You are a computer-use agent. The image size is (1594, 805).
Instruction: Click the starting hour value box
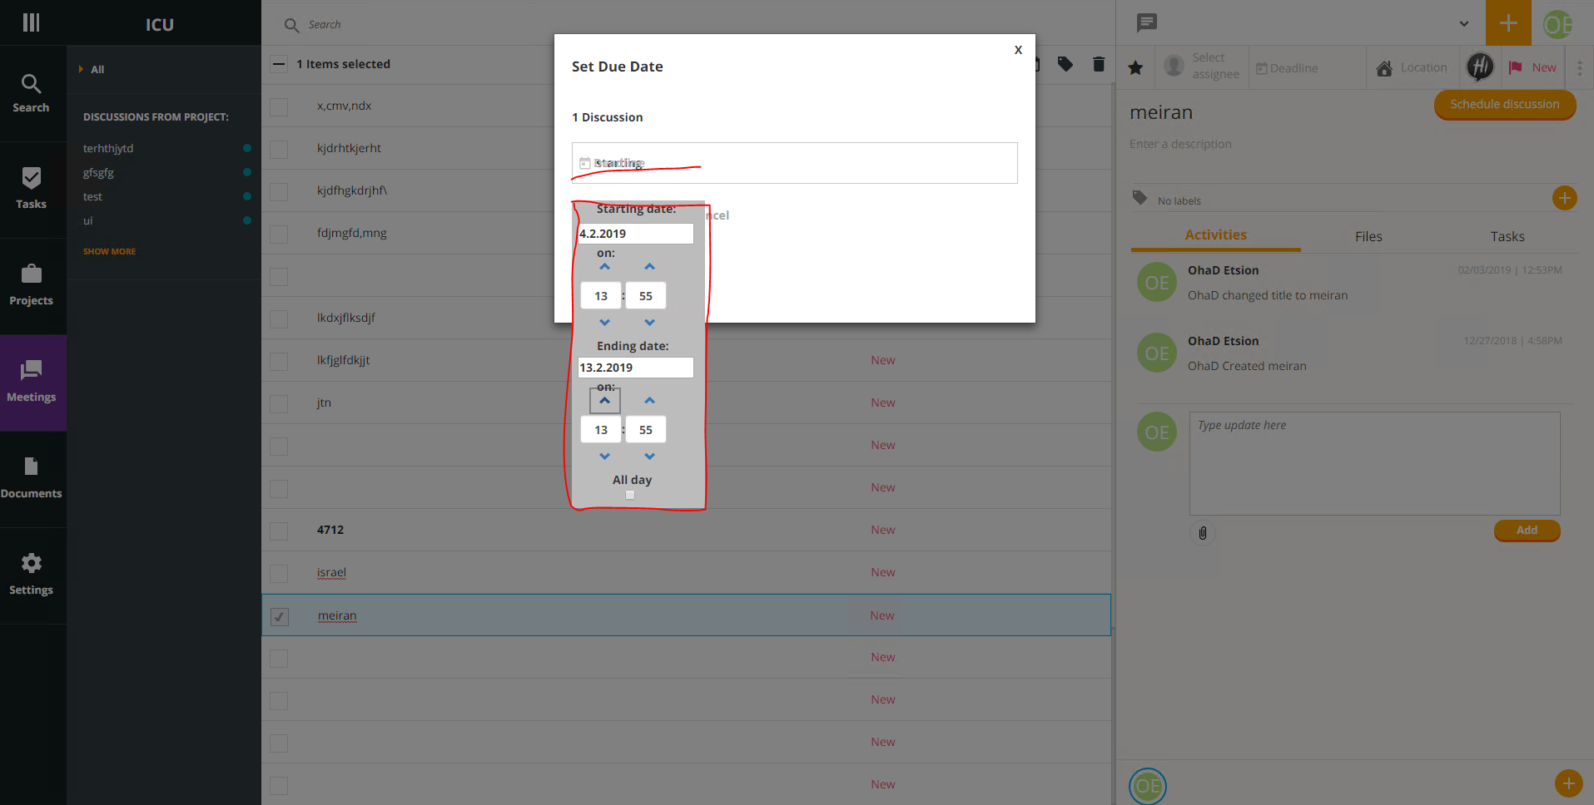601,296
